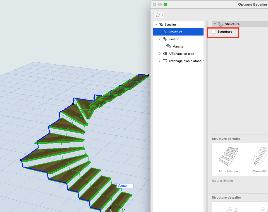The image size is (268, 212).
Task: Click the Structure de volée heading
Action: (226, 139)
